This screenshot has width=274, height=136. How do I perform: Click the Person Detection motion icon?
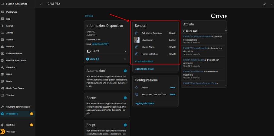tap(137, 54)
